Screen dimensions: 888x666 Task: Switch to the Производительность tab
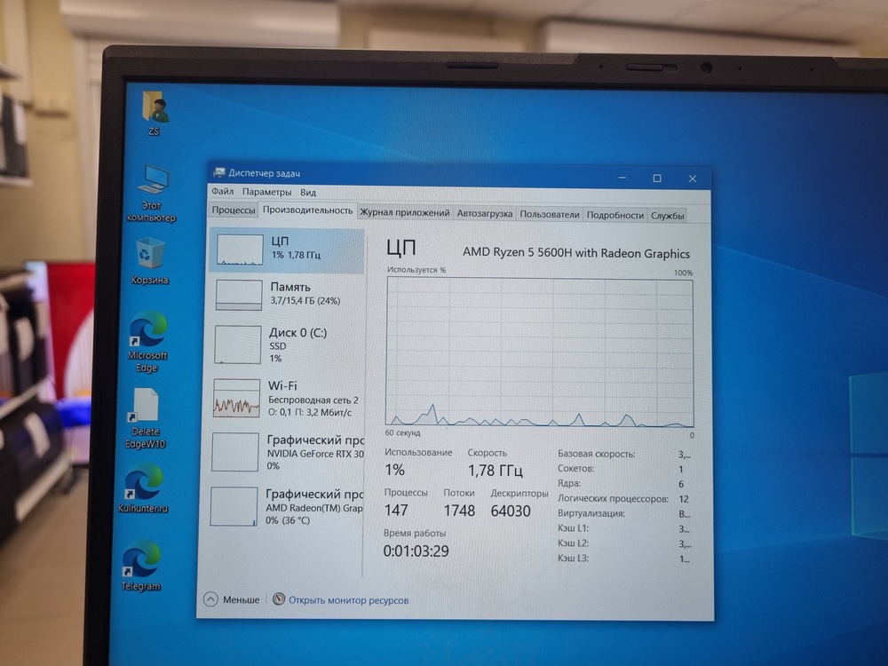click(x=307, y=210)
